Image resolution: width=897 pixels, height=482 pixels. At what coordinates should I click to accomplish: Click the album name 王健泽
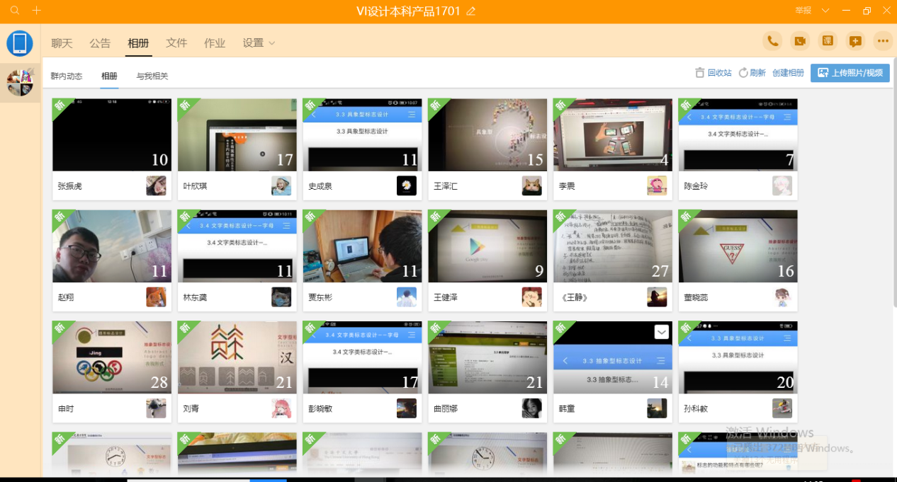coord(446,297)
